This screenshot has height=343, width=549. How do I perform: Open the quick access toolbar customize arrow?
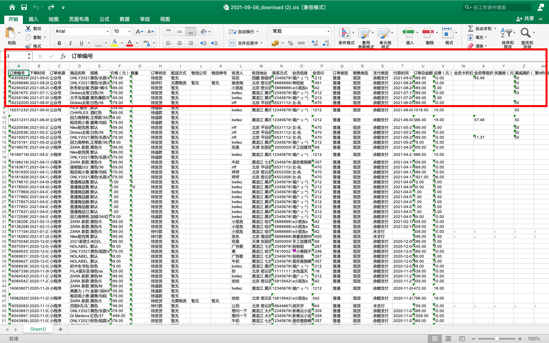[63, 7]
